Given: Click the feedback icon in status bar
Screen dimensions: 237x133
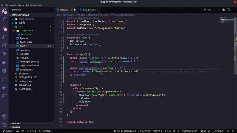Looking at the screenshot, I should (x=228, y=131).
